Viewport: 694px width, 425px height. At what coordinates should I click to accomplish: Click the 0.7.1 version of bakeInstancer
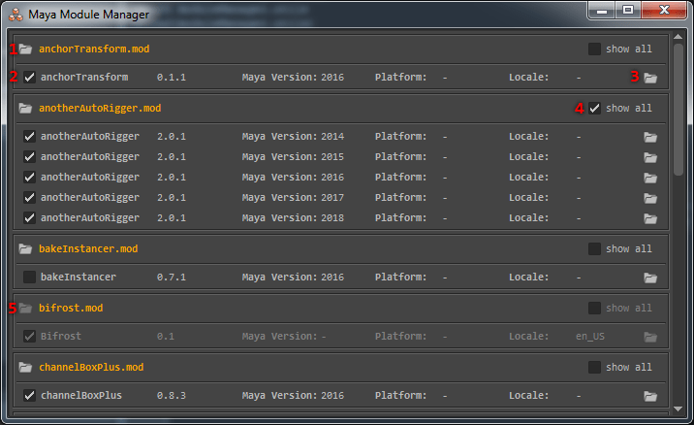coord(172,278)
